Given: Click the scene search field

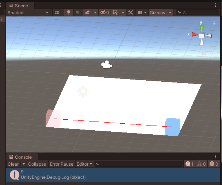Looking at the screenshot, I should (x=198, y=12).
